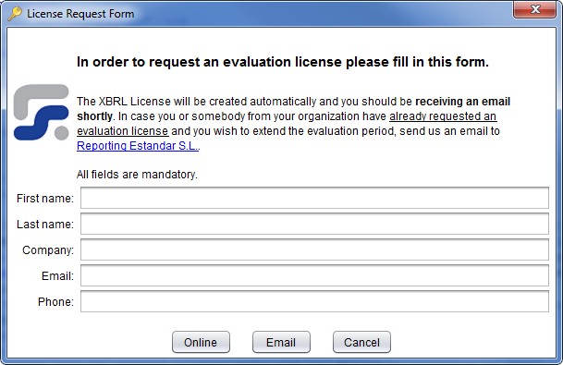Viewport: 563px width, 365px height.
Task: Select the Phone input box
Action: point(314,301)
